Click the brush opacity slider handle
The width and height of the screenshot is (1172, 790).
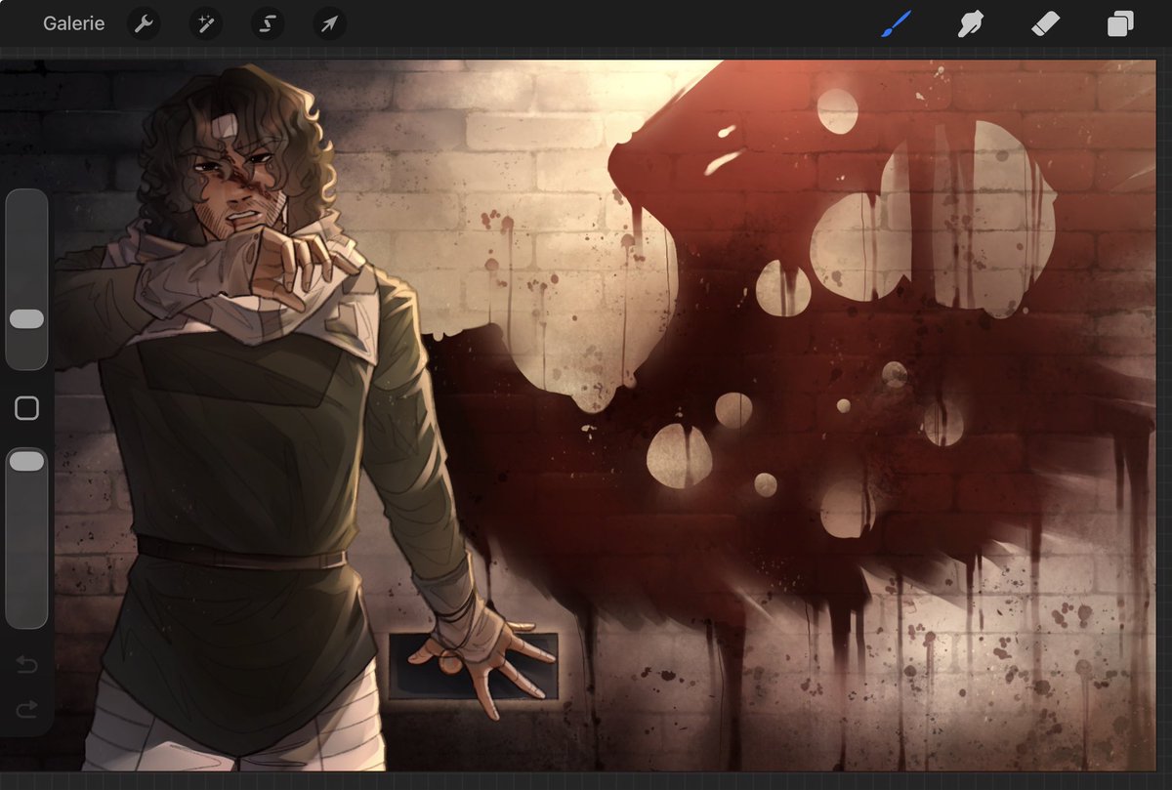[26, 461]
